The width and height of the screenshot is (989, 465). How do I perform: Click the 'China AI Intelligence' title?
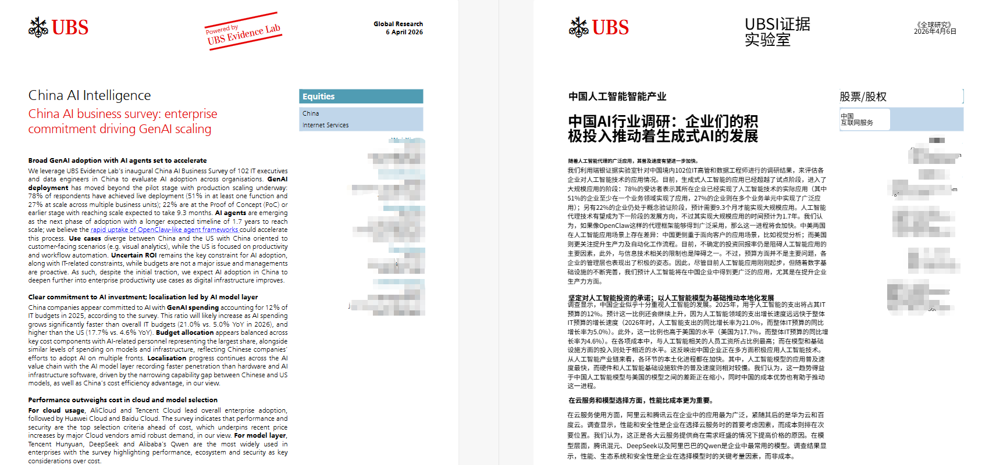pos(90,95)
